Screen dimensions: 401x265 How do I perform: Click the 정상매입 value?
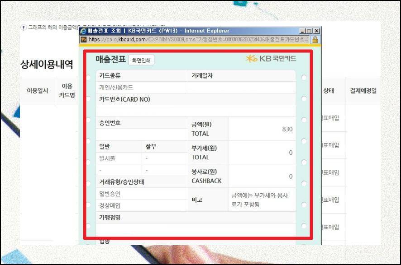point(110,205)
